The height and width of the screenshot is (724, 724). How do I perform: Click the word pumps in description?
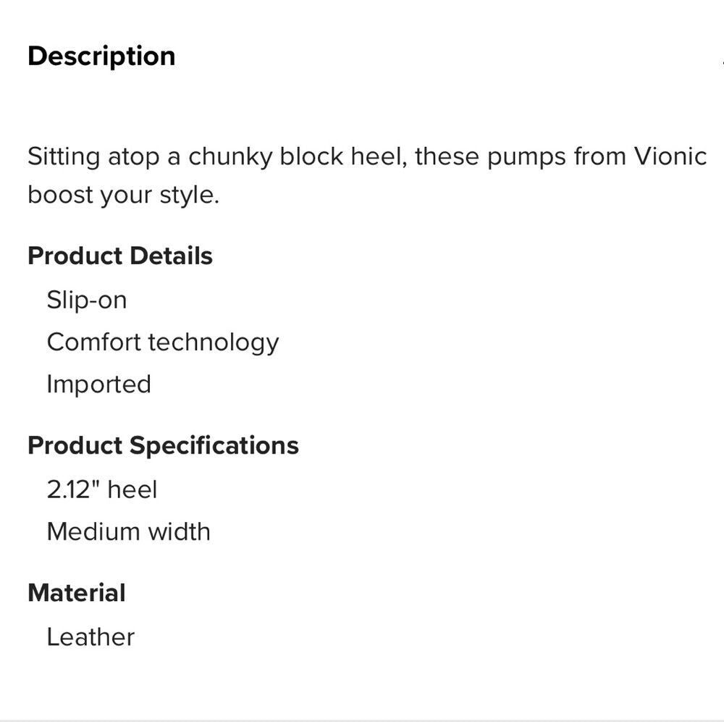pyautogui.click(x=526, y=158)
